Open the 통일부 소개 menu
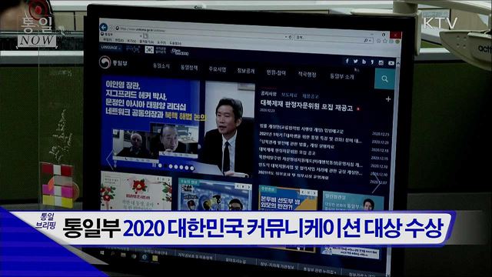Image resolution: width=492 pixels, height=277 pixels. (x=341, y=76)
